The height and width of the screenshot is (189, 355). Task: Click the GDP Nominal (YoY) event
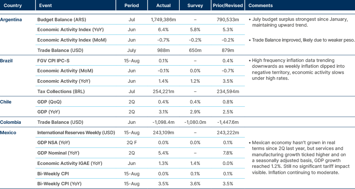point(59,153)
